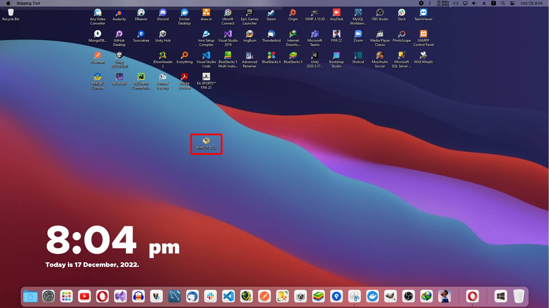Open the trash can in the dock
Viewport: 549px width, 308px height.
click(519, 297)
